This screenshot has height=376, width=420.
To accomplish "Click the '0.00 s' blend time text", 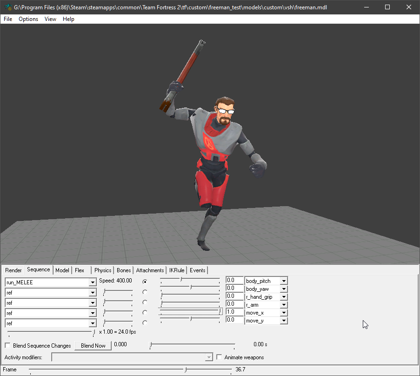I will 260,344.
